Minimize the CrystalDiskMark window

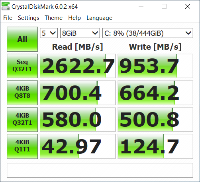click(141, 6)
